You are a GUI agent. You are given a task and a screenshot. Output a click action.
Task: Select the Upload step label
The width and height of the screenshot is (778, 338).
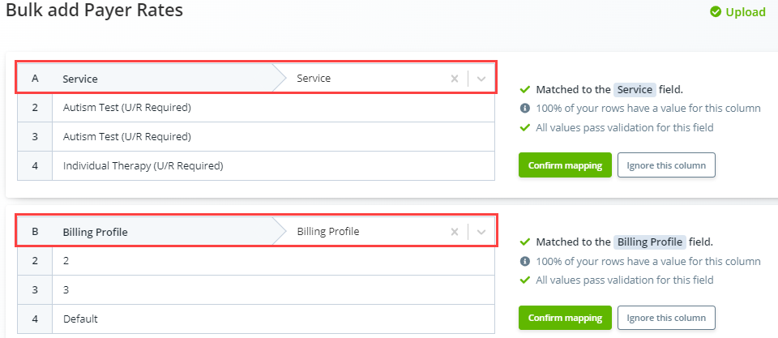(x=745, y=12)
